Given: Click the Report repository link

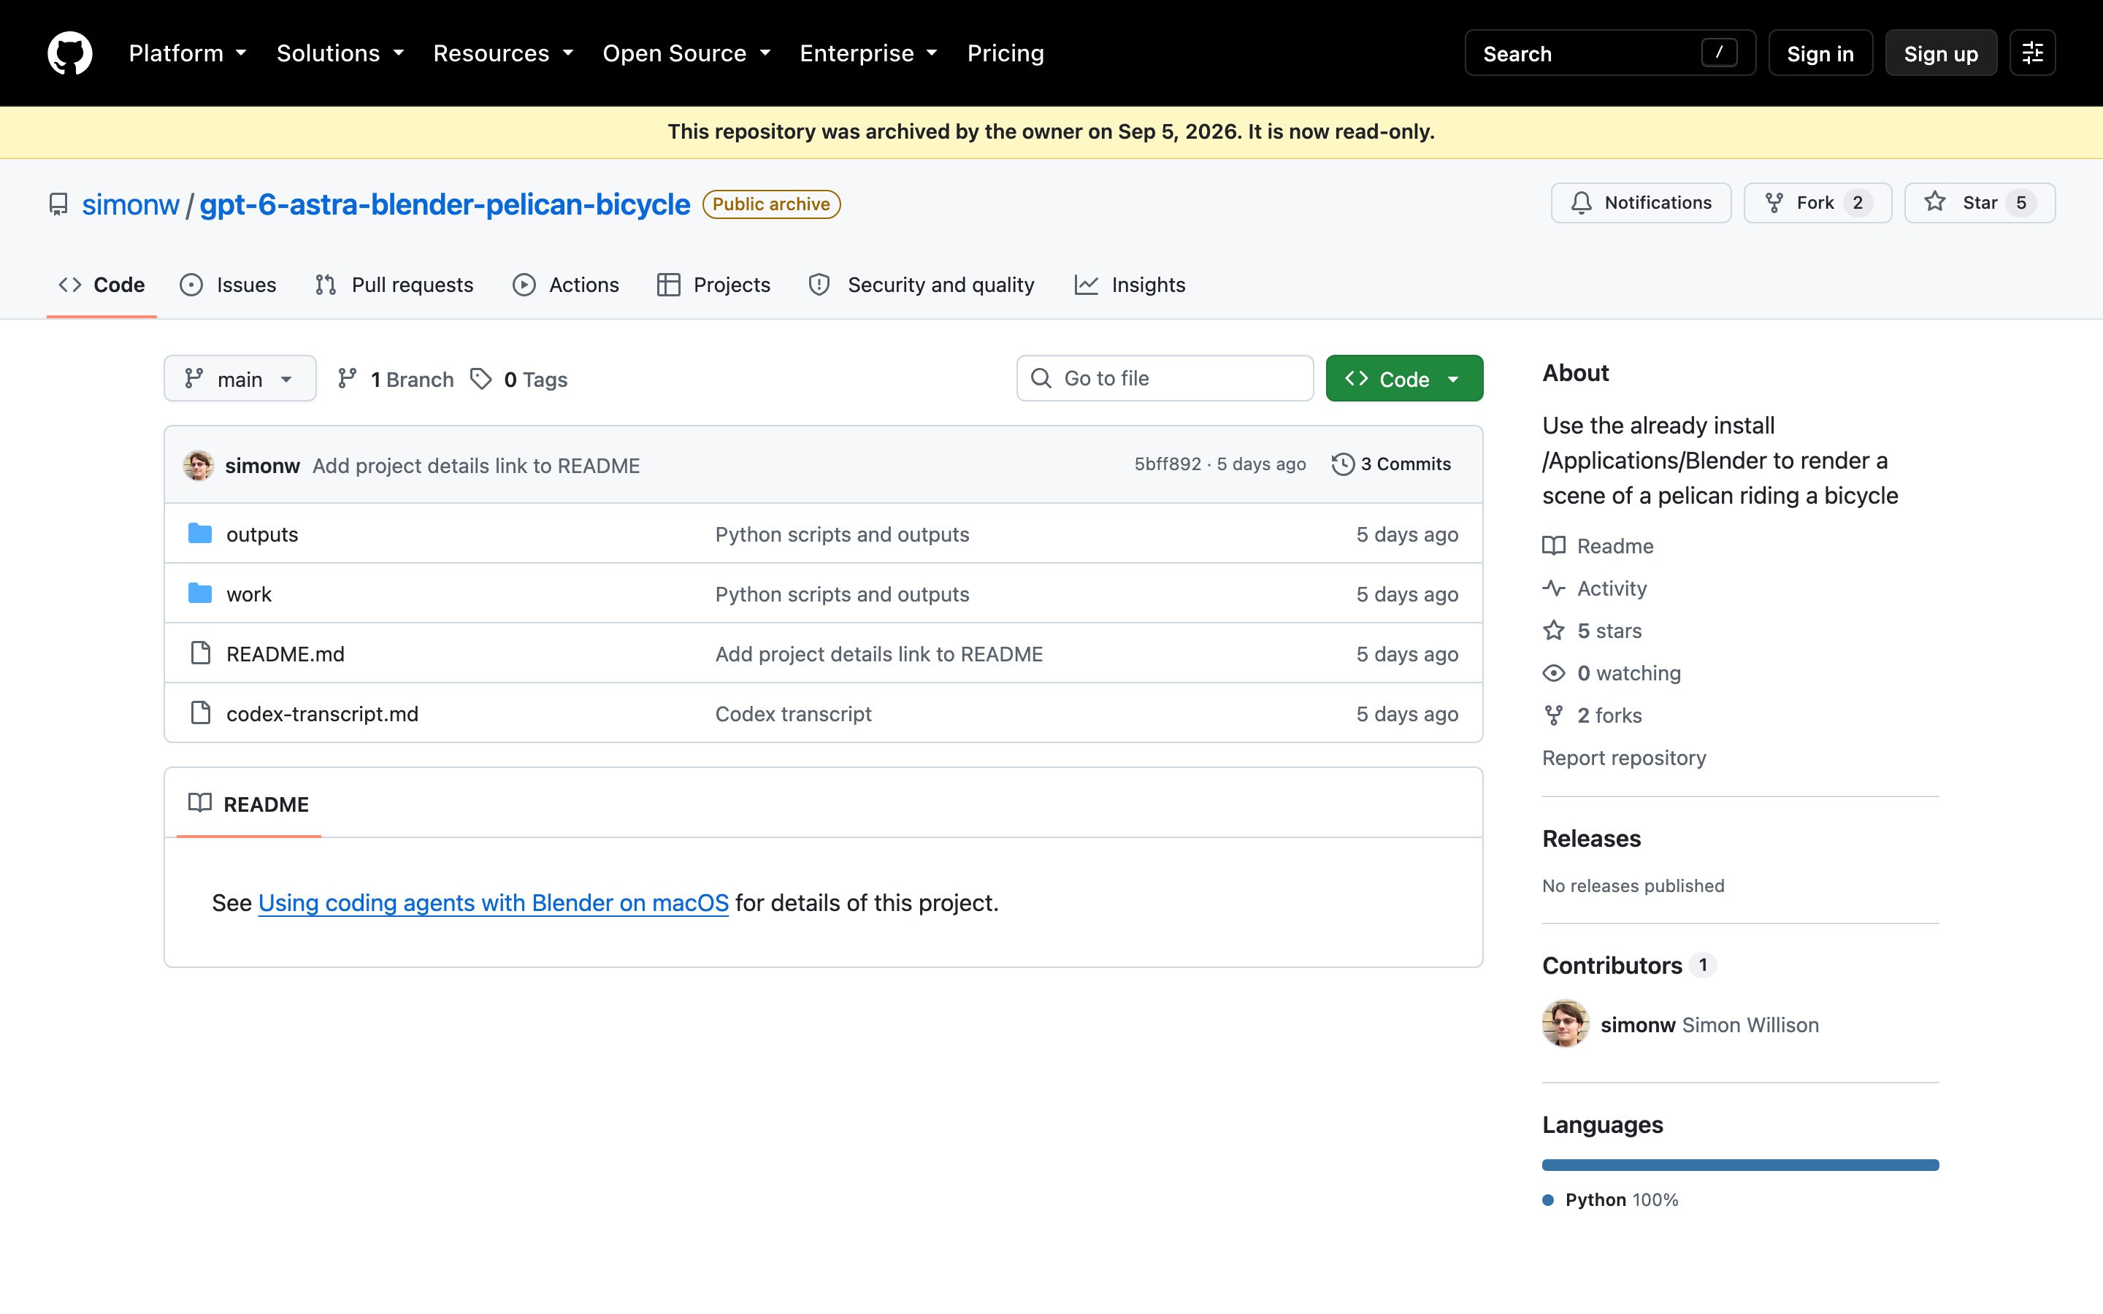Looking at the screenshot, I should click(1624, 758).
